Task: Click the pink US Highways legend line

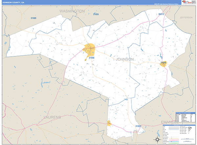Action: [174, 140]
